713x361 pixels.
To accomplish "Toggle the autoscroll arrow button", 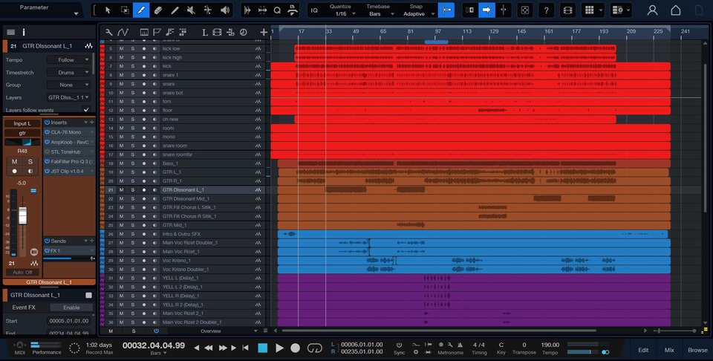I will tap(486, 10).
